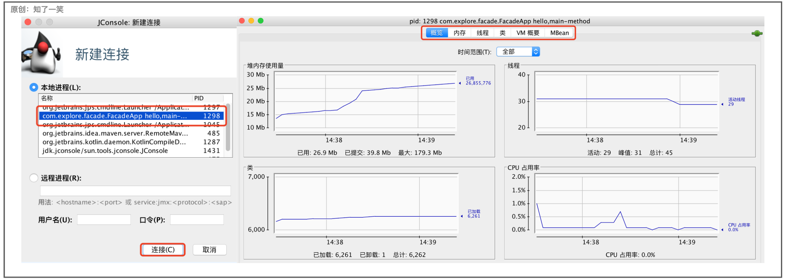The width and height of the screenshot is (787, 279).
Task: Click the classes chart
Action: [x=366, y=203]
